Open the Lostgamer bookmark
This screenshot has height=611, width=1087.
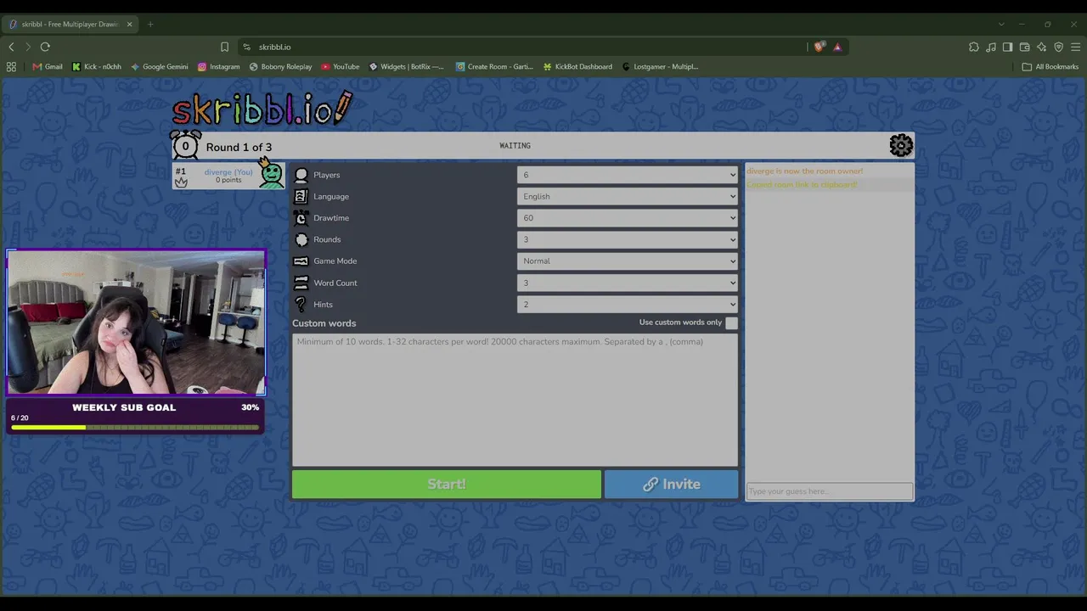[661, 66]
